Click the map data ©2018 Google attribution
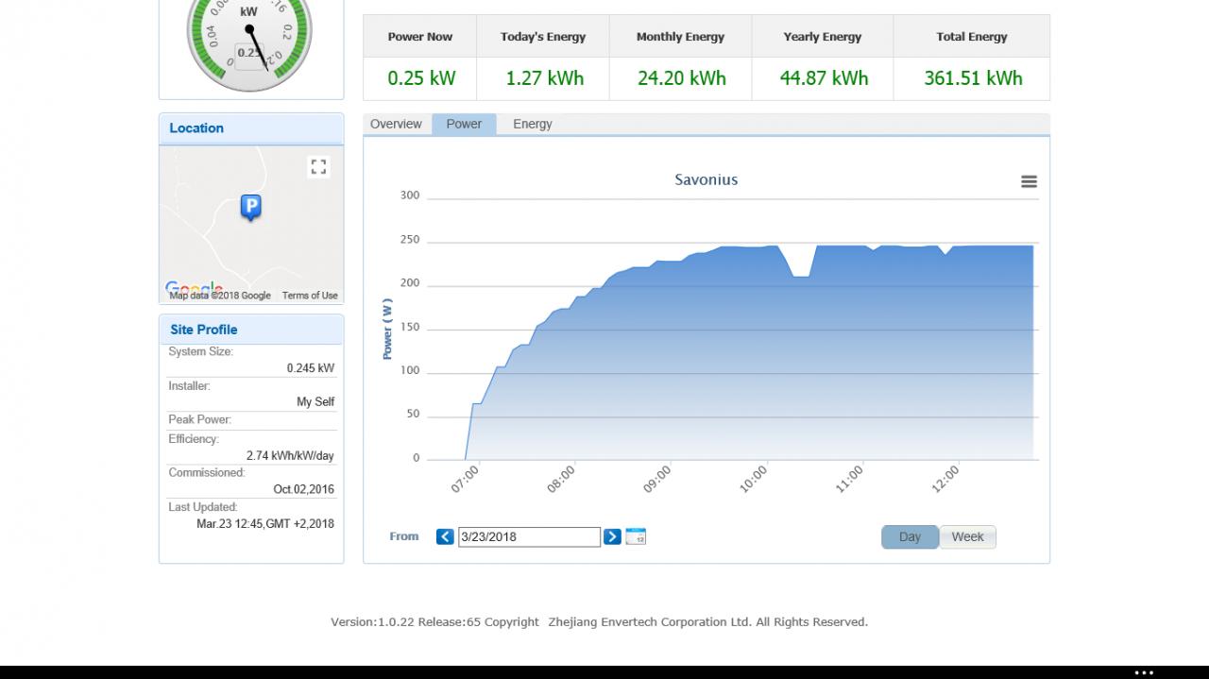The width and height of the screenshot is (1209, 679). [220, 296]
